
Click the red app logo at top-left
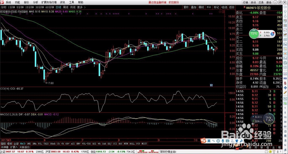2,2
